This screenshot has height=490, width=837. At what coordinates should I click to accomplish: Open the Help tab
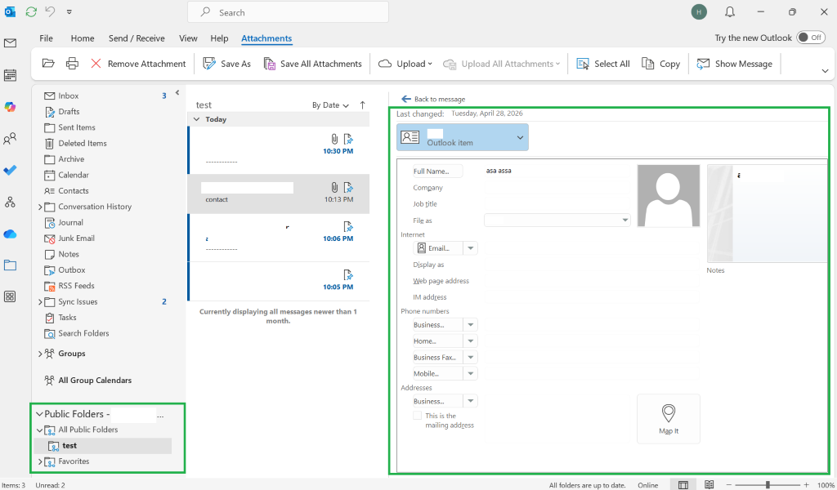point(219,38)
